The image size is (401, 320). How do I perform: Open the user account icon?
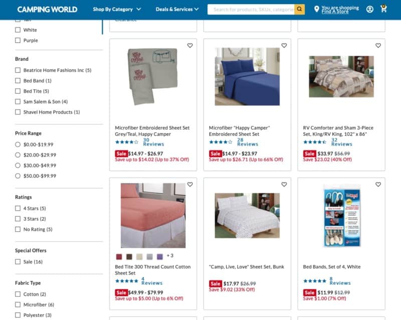click(x=369, y=10)
